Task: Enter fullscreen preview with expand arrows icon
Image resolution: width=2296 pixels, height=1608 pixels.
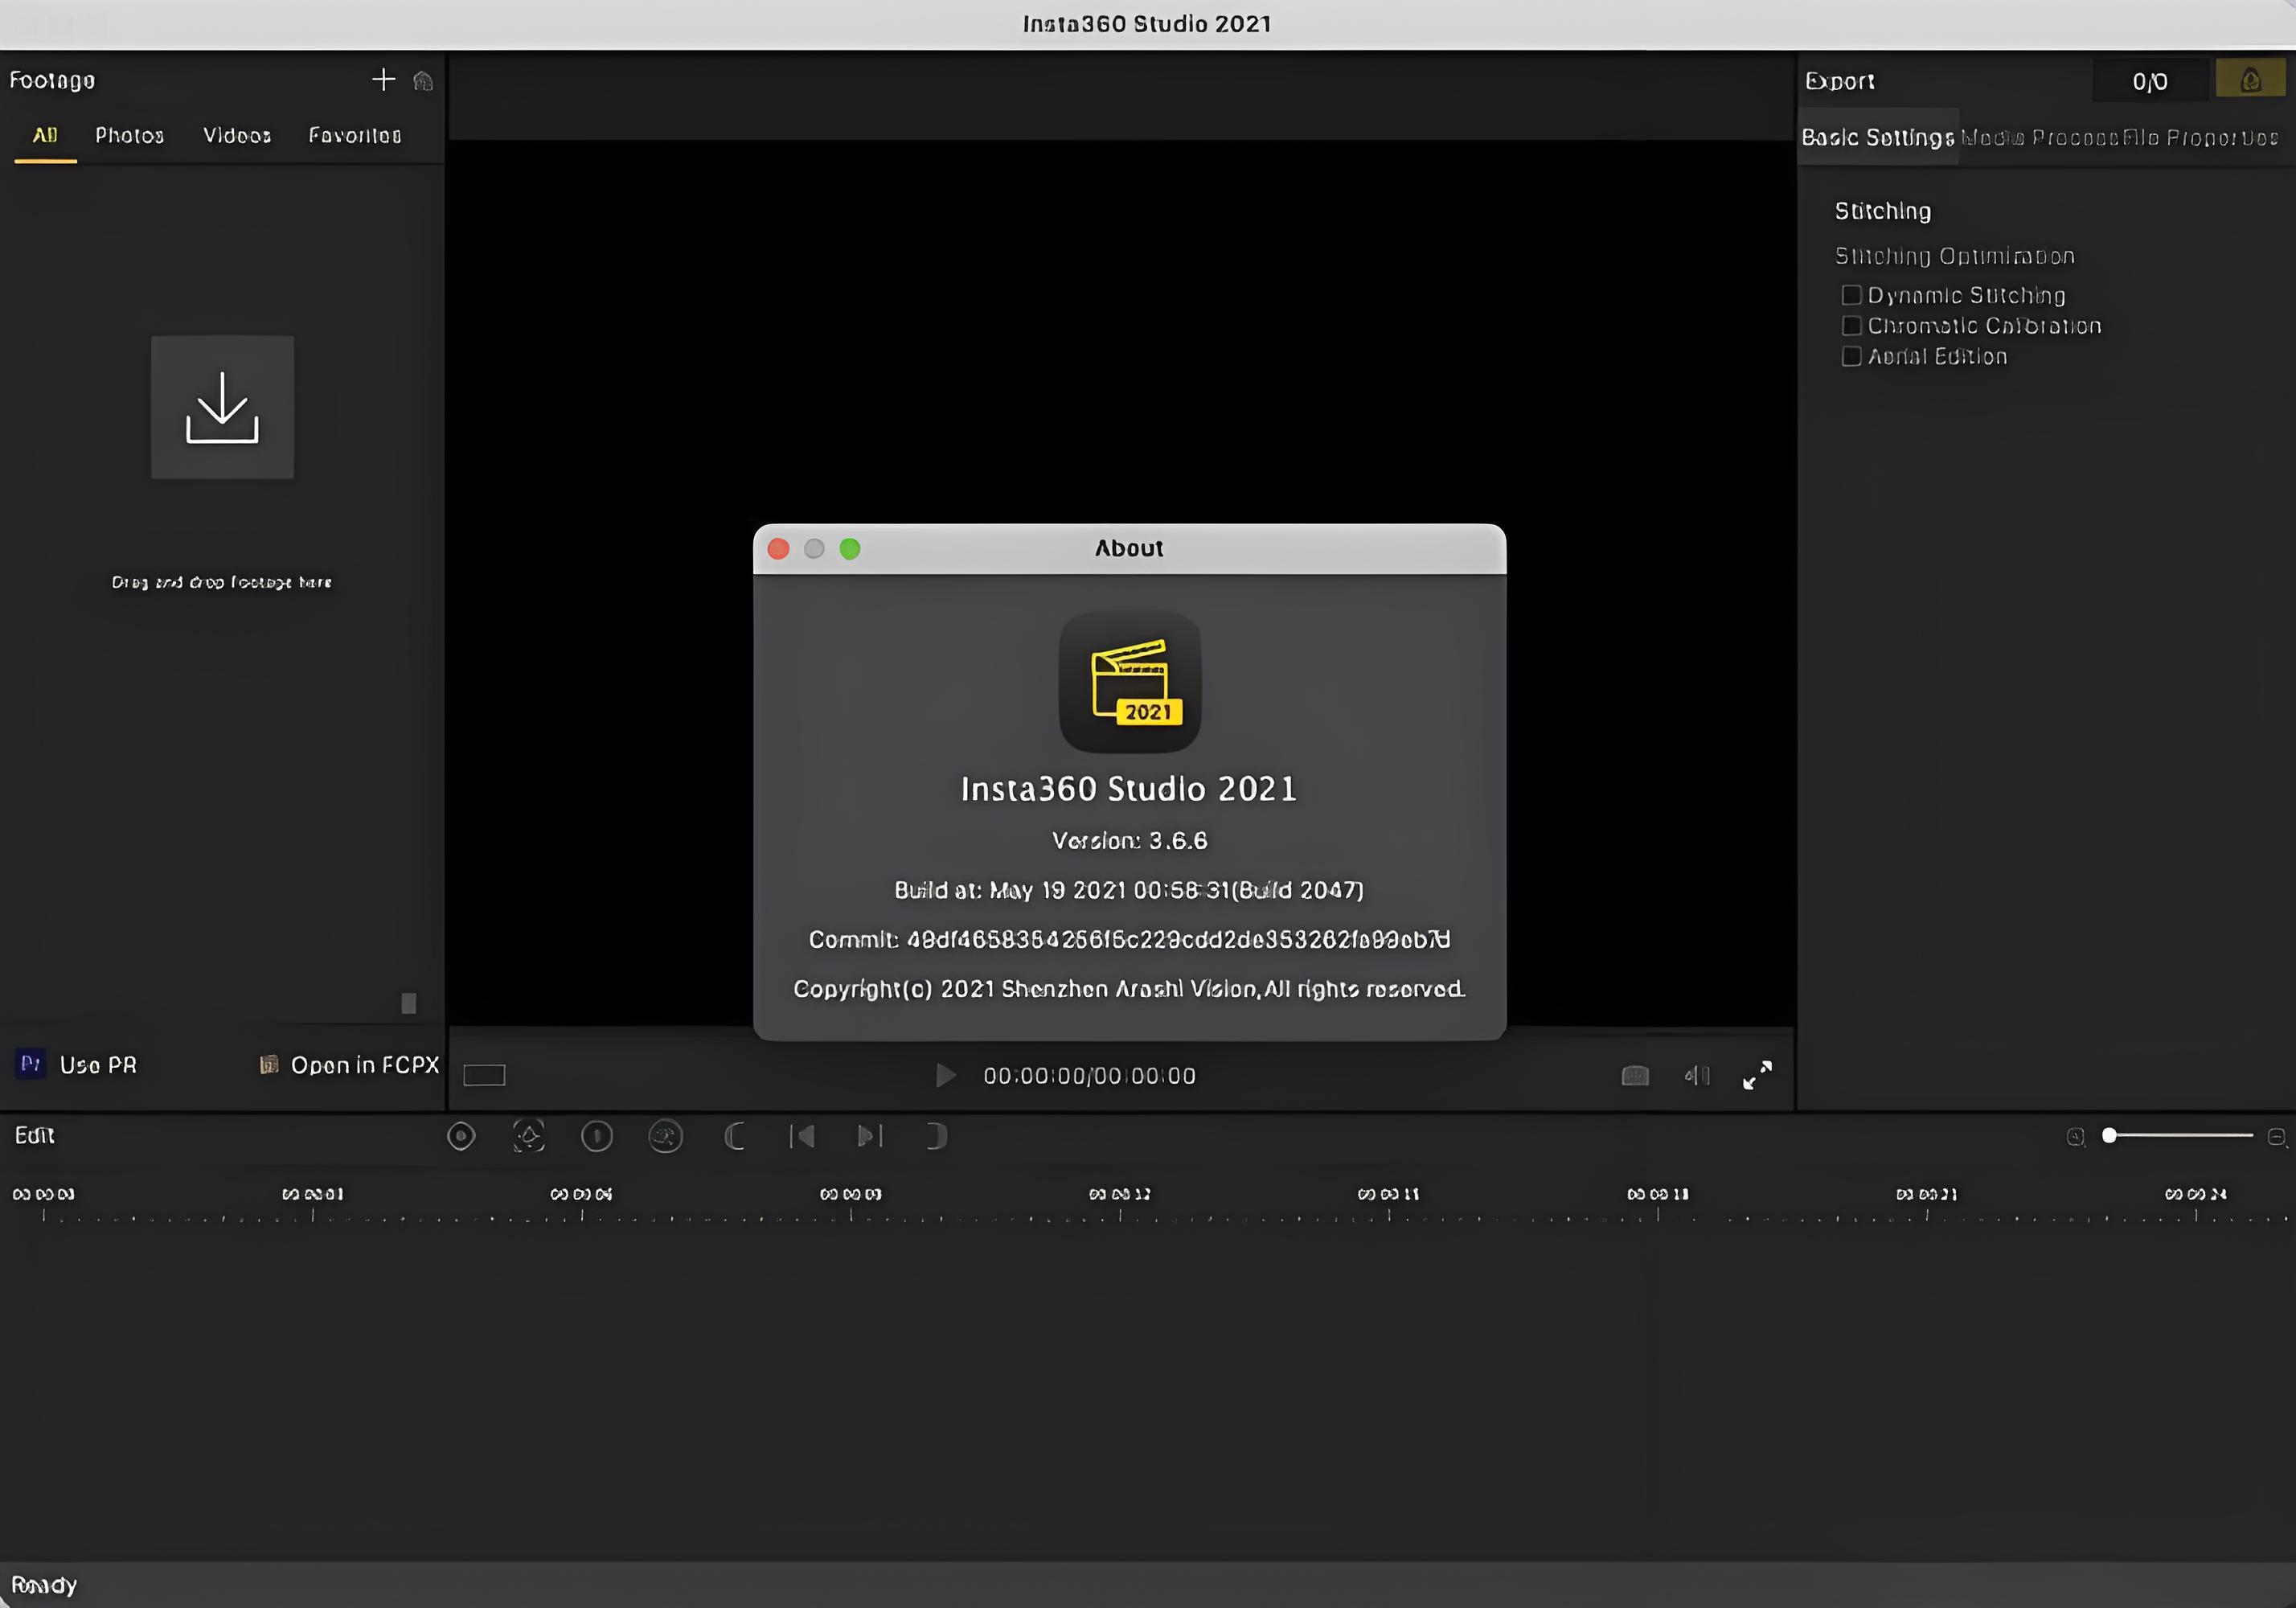Action: pyautogui.click(x=1757, y=1075)
